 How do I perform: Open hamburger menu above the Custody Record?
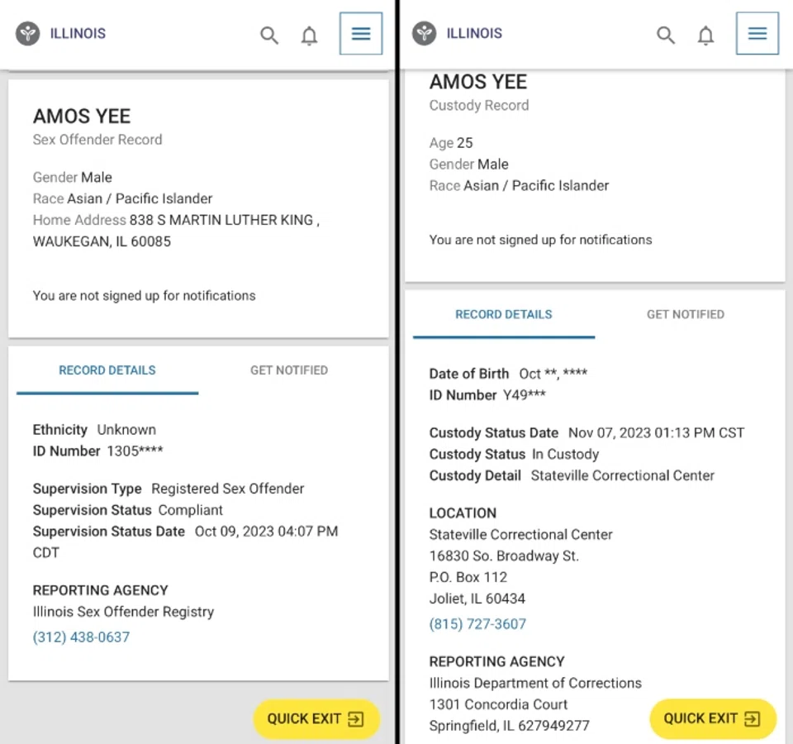(x=757, y=34)
